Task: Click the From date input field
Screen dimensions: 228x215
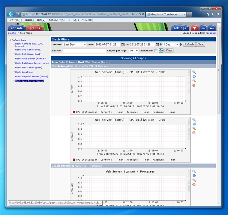Action: tap(108, 45)
